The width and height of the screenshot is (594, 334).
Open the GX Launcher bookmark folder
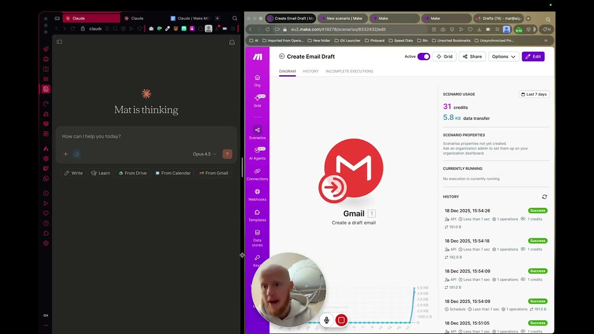point(347,40)
